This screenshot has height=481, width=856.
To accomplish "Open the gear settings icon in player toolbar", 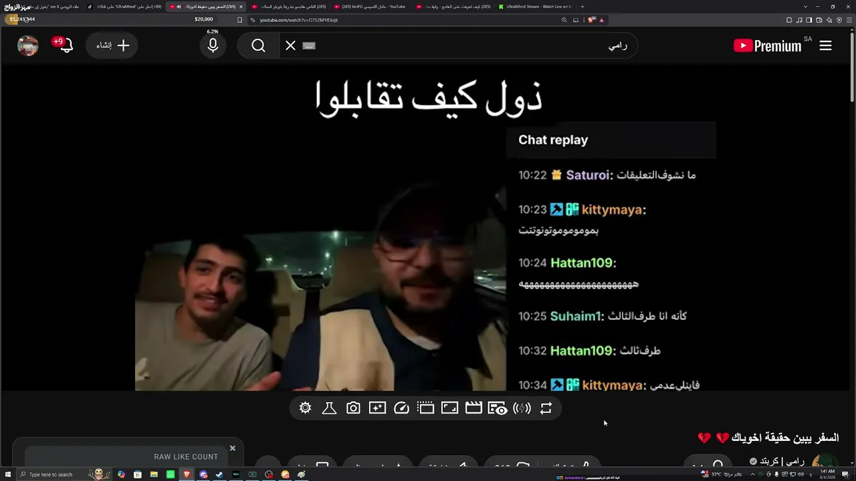I will point(306,408).
